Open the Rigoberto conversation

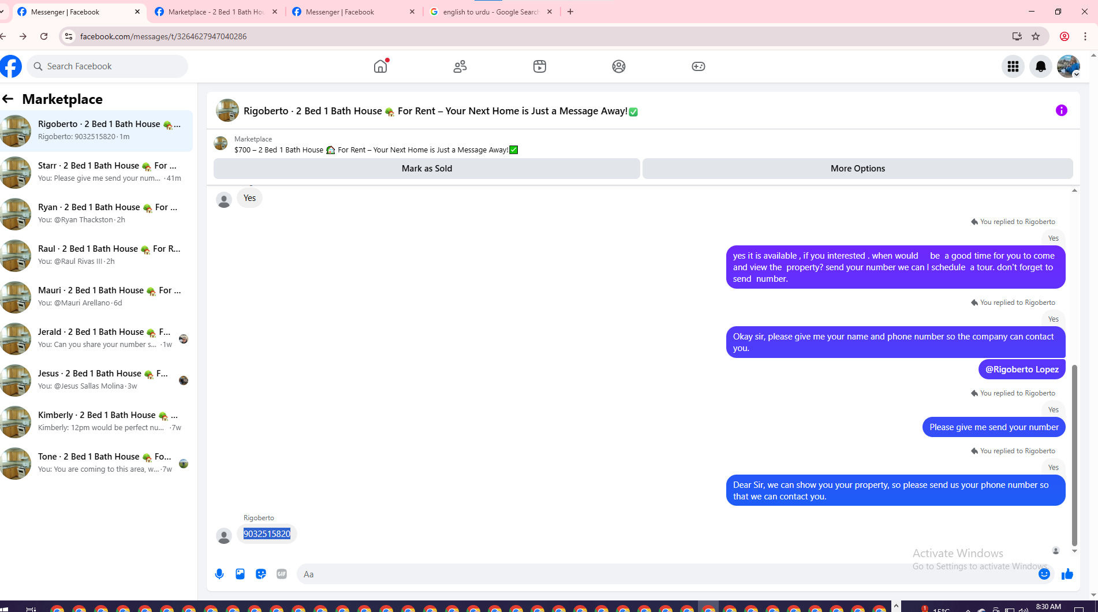(x=96, y=130)
